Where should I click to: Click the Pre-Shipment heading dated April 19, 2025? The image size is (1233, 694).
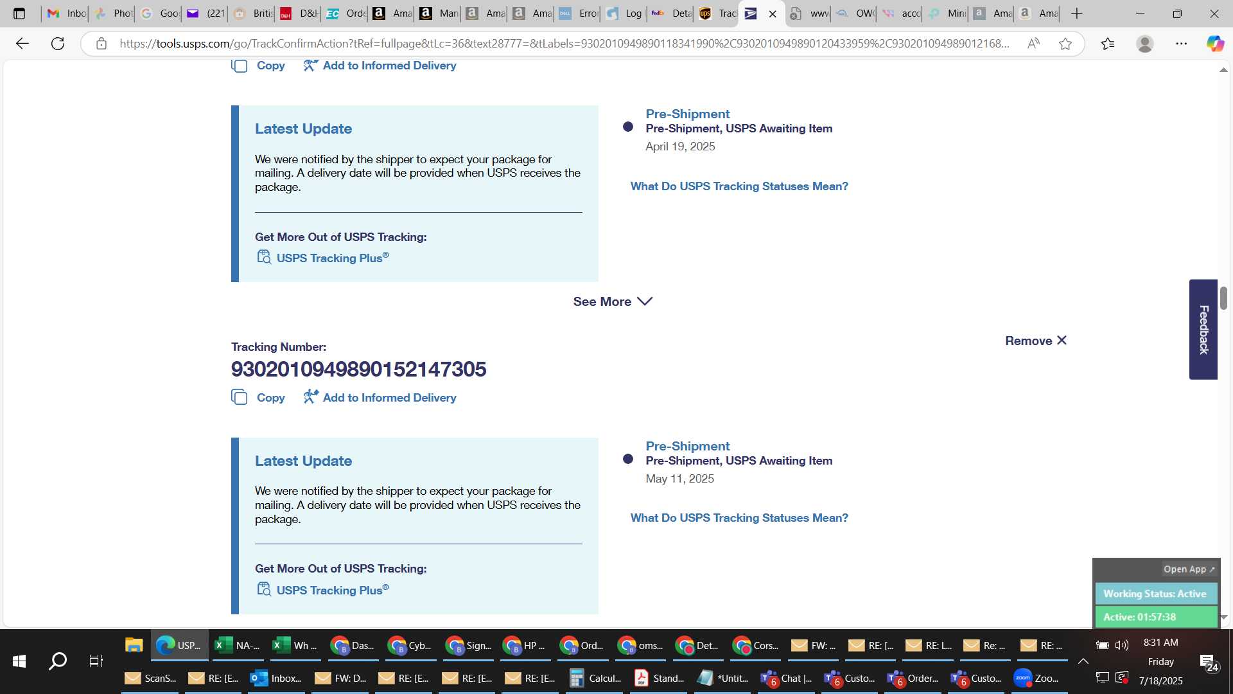pos(688,114)
